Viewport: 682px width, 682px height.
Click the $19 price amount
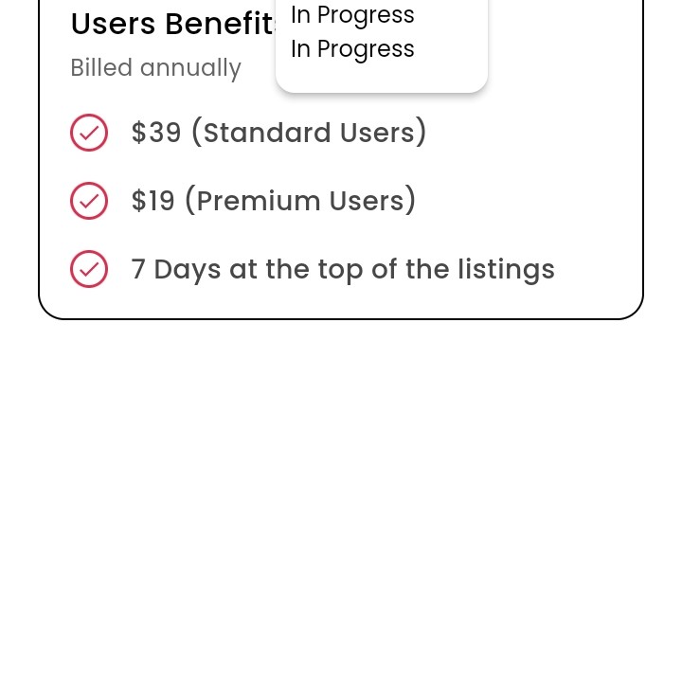[153, 201]
